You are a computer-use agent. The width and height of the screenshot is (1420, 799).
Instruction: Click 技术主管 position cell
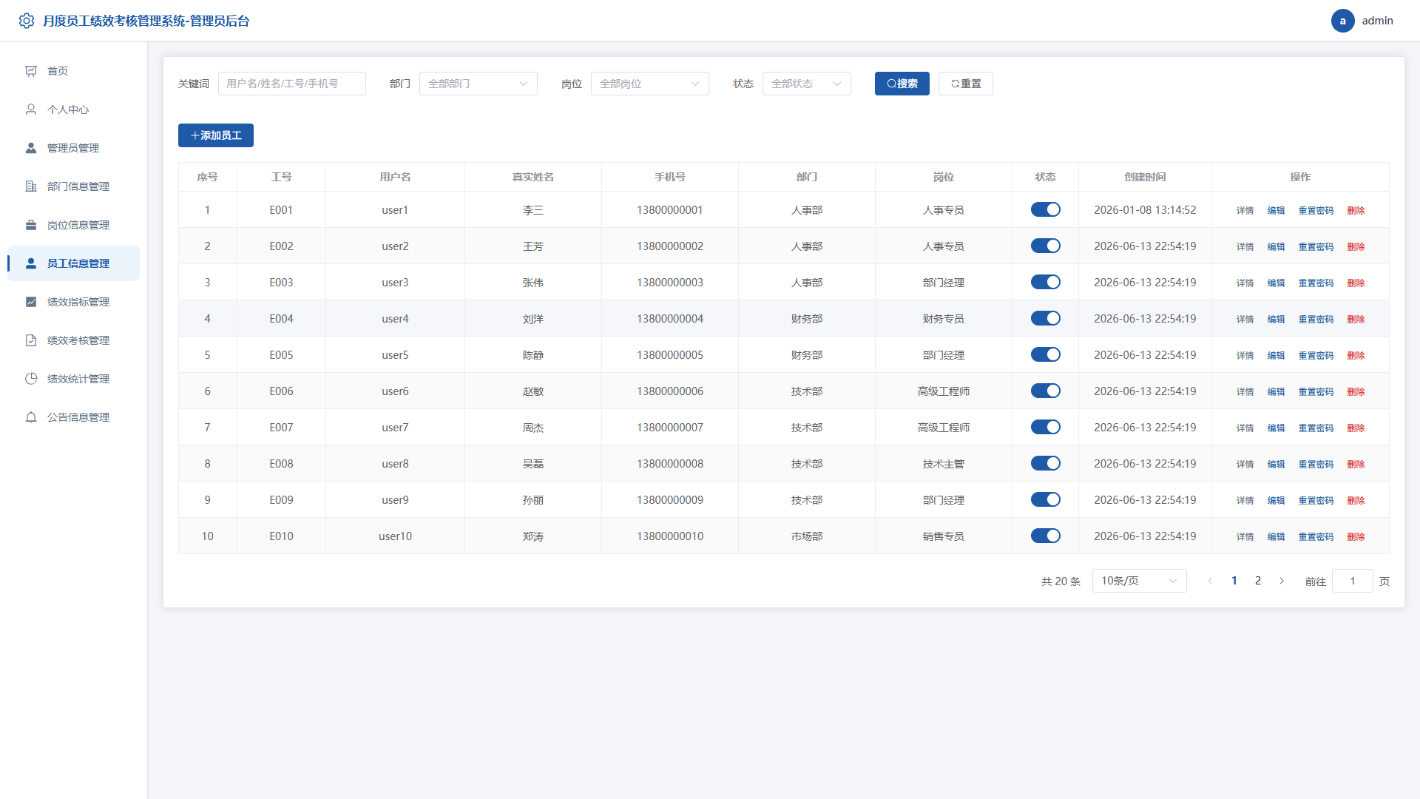pyautogui.click(x=943, y=464)
